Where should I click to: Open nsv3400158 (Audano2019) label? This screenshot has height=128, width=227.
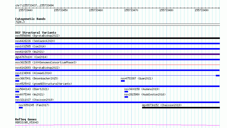click(x=142, y=89)
